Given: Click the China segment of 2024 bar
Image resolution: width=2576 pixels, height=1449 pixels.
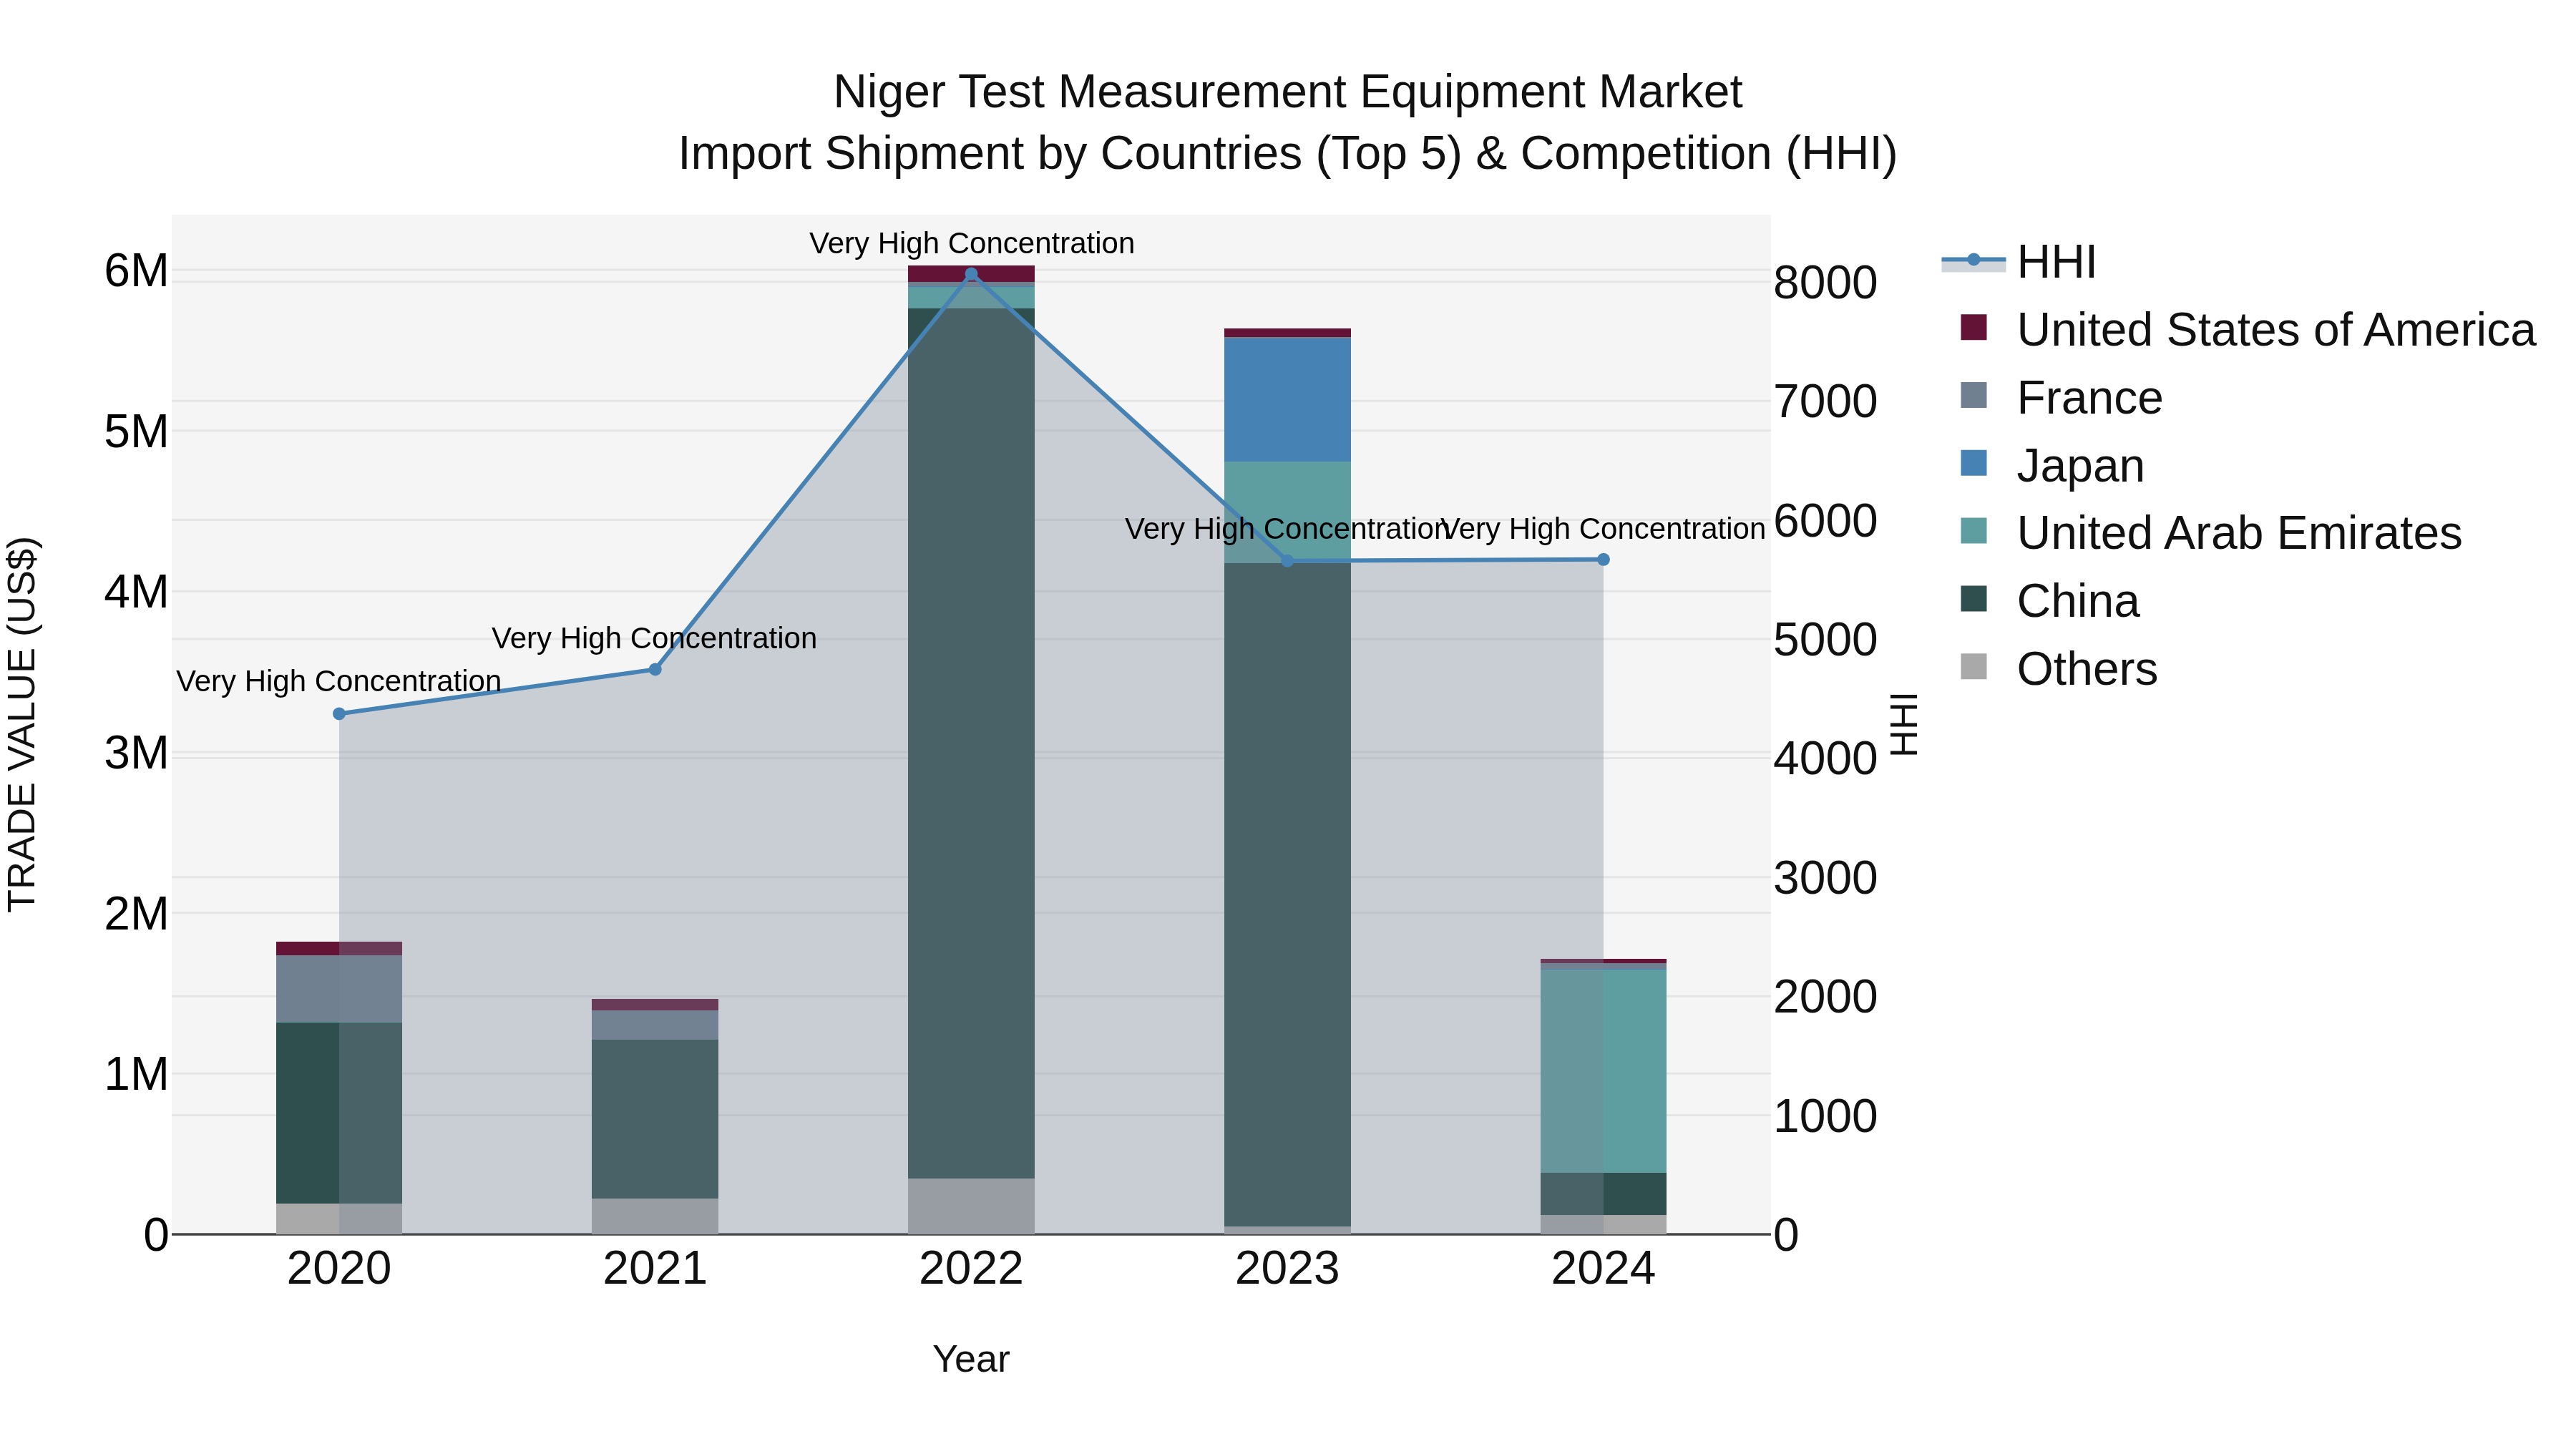Looking at the screenshot, I should (x=1603, y=1194).
